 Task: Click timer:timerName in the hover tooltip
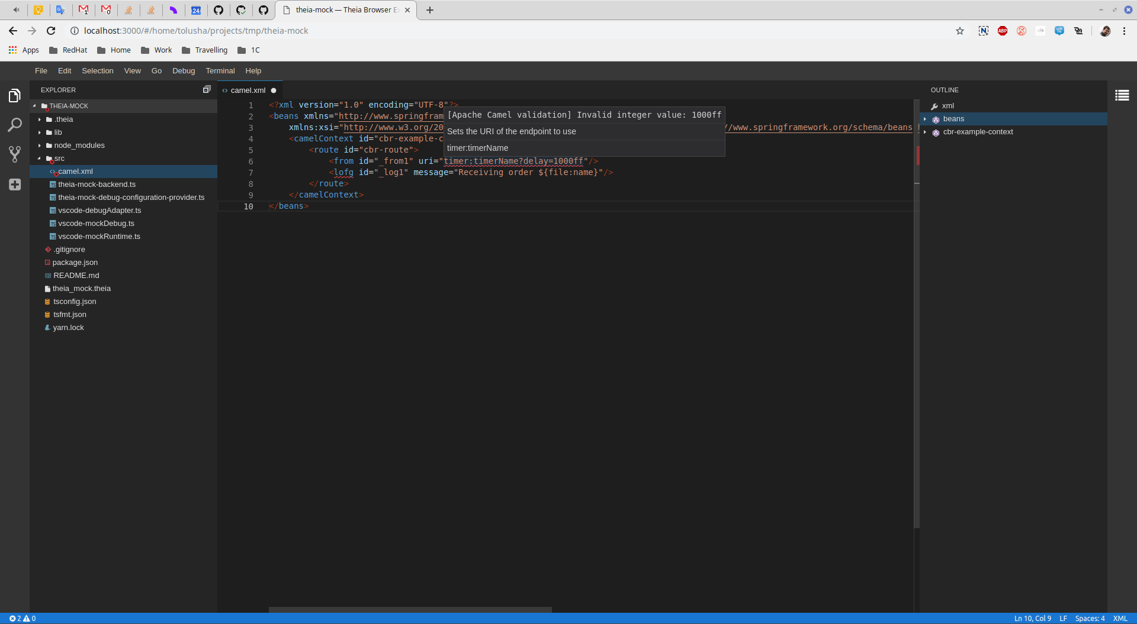click(477, 148)
